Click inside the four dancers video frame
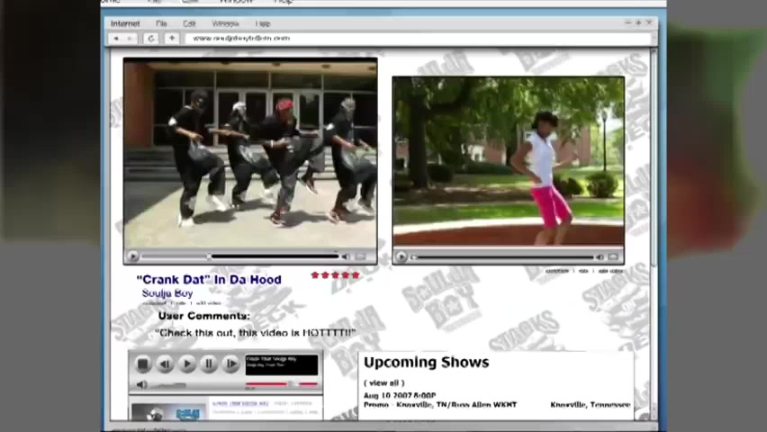The height and width of the screenshot is (432, 767). pyautogui.click(x=250, y=154)
